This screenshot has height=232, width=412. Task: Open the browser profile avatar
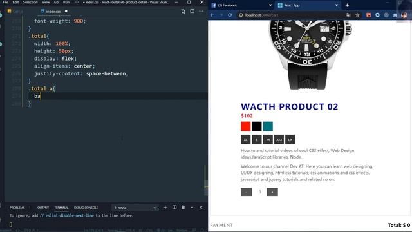[404, 15]
